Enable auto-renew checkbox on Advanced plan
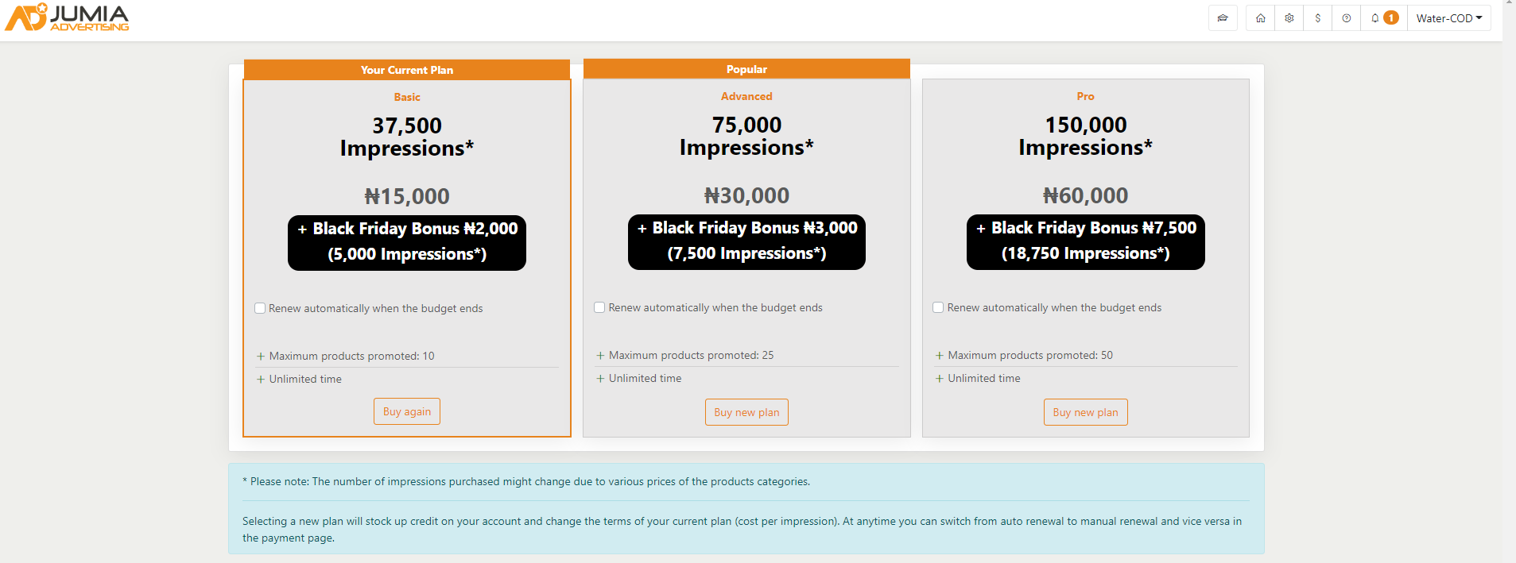 point(599,307)
